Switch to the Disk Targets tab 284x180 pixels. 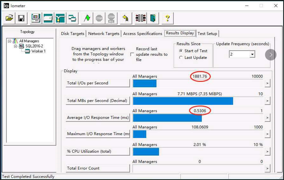tap(73, 34)
